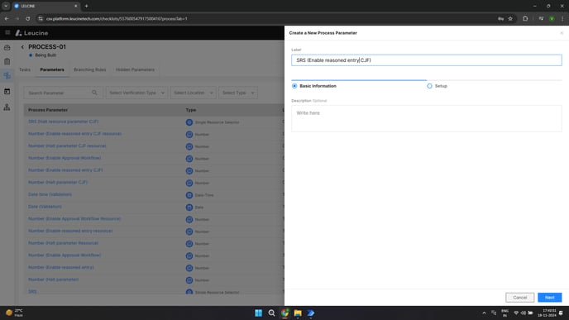
Task: Switch to the Branching Rules tab
Action: pyautogui.click(x=89, y=69)
